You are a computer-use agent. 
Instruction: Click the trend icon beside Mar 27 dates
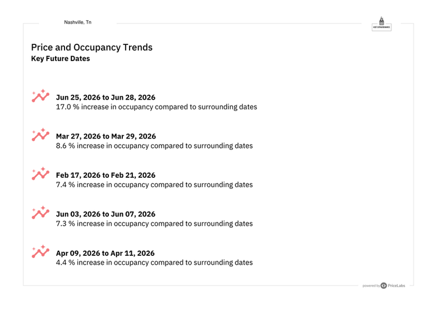click(40, 135)
